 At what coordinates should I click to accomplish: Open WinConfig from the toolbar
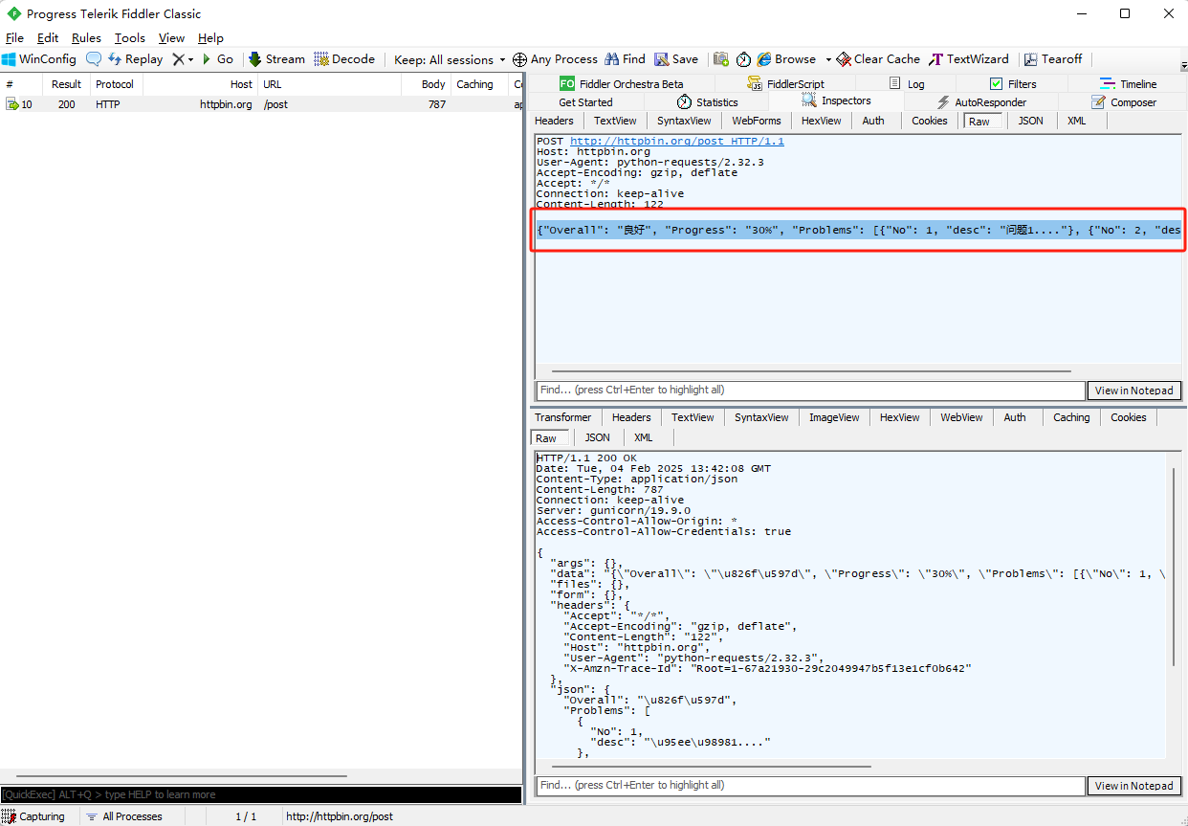pos(38,59)
